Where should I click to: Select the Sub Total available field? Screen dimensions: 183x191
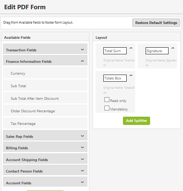coord(45,85)
